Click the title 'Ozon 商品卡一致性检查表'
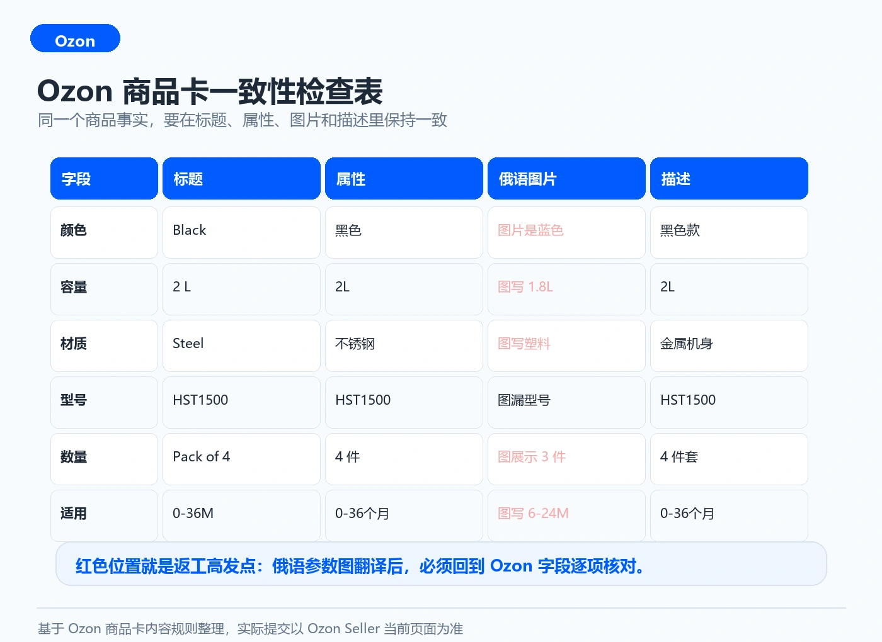This screenshot has height=642, width=882. (210, 92)
